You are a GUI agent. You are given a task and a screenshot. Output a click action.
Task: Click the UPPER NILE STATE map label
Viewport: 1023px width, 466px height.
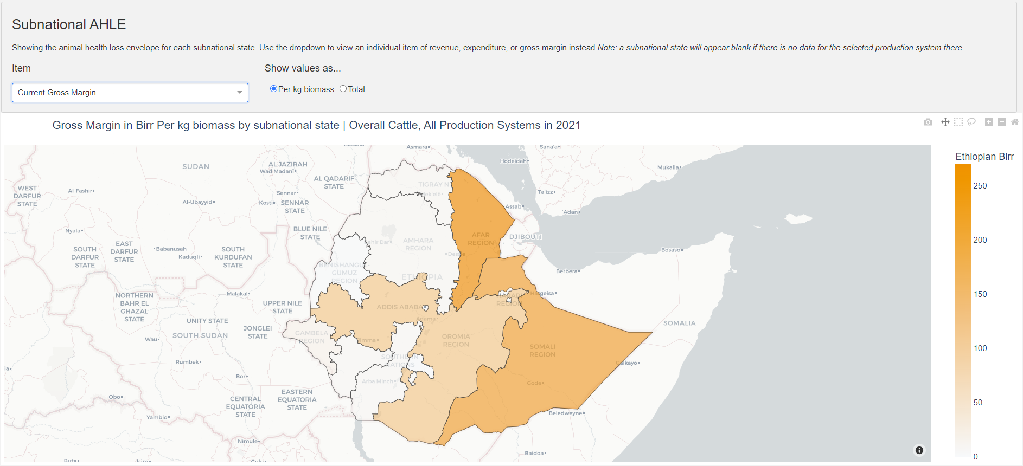coord(282,307)
